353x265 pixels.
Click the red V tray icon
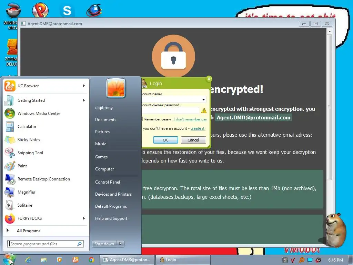(293, 260)
